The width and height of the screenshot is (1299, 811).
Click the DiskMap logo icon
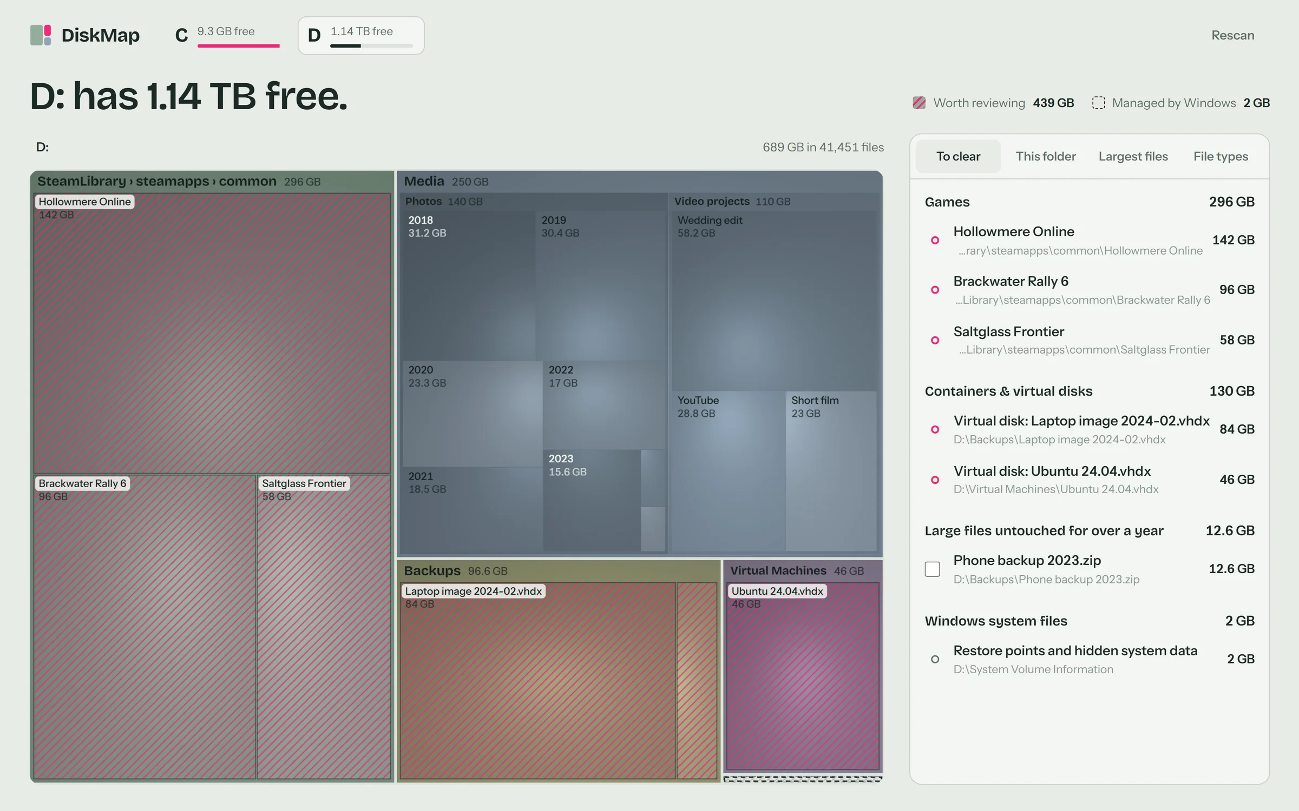click(x=41, y=35)
